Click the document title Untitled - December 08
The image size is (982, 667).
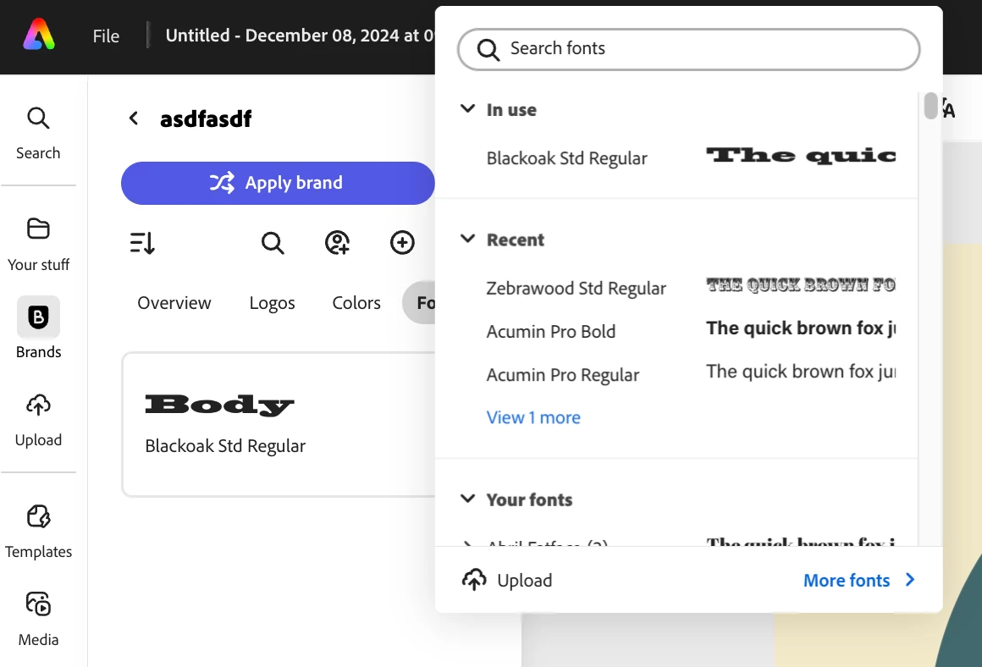click(x=300, y=36)
